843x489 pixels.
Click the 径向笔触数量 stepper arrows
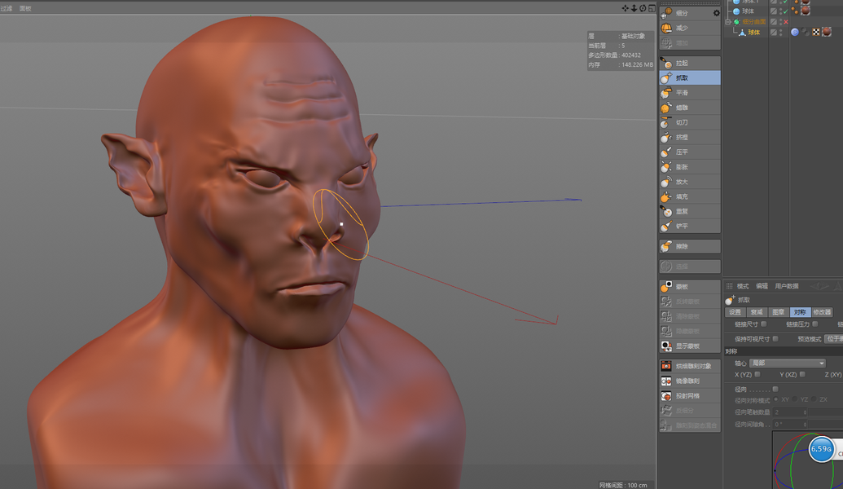coord(805,412)
